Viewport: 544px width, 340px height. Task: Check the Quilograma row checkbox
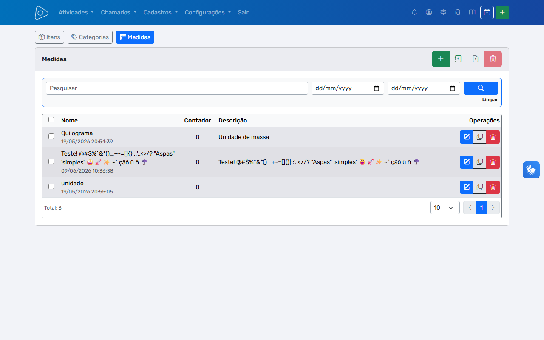(51, 136)
